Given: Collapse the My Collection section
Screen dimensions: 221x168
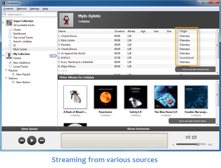Looking at the screenshot, I should click(x=3, y=56).
